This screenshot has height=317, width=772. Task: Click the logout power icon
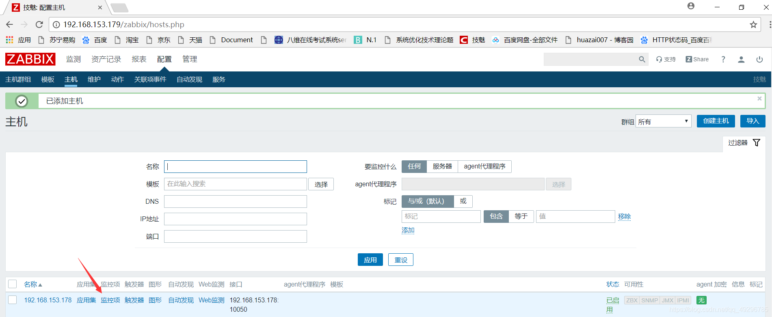click(x=759, y=59)
